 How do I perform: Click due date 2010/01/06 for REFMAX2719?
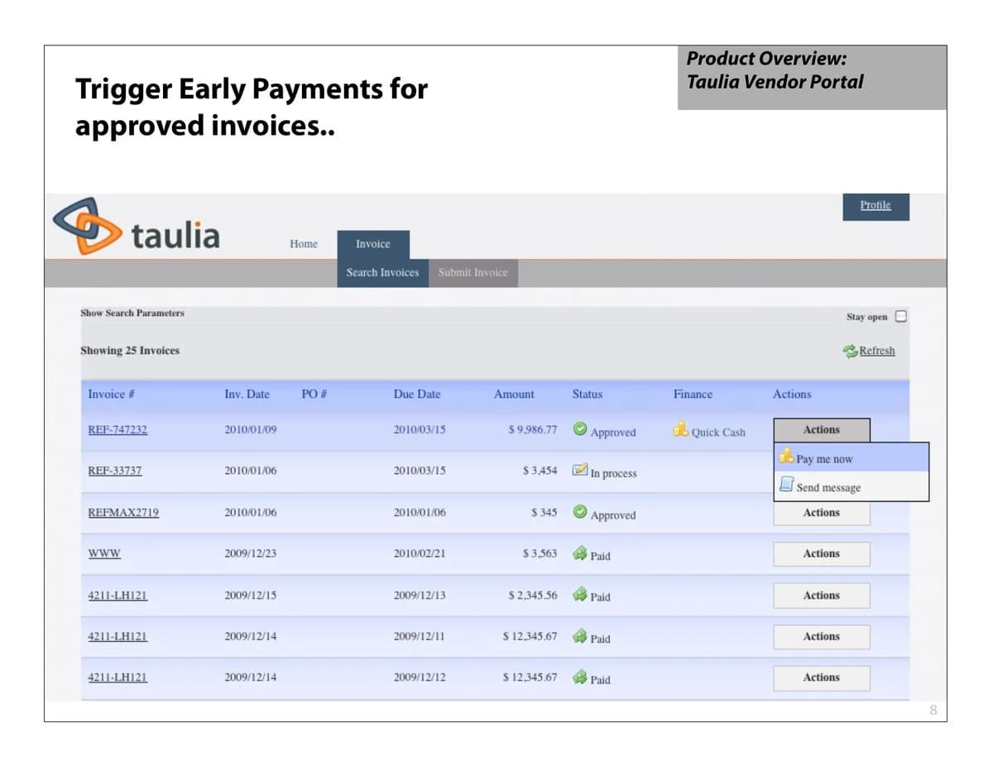(x=420, y=513)
